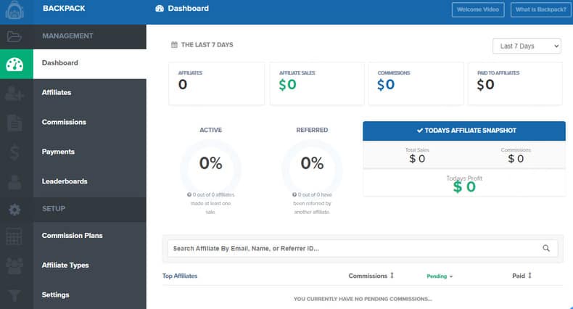Click the Affiliates add-user icon
This screenshot has width=573, height=309.
click(15, 93)
